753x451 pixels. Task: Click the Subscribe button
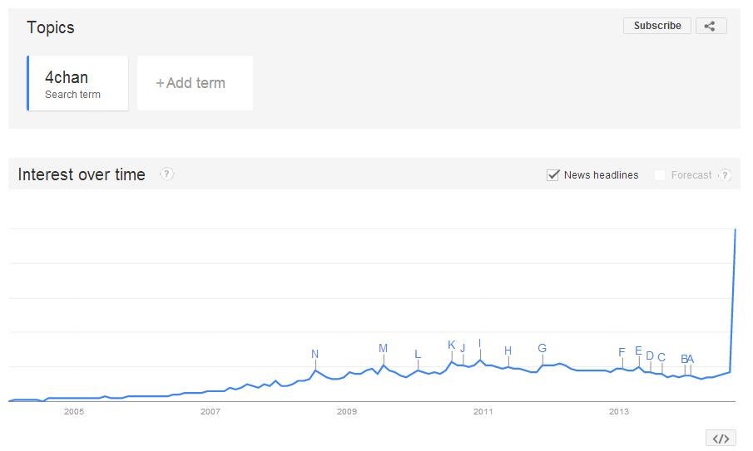coord(657,26)
